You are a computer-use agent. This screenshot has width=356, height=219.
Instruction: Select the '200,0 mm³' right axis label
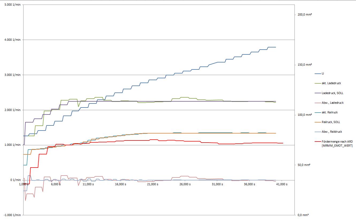click(305, 15)
